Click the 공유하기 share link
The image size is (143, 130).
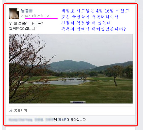point(21,111)
